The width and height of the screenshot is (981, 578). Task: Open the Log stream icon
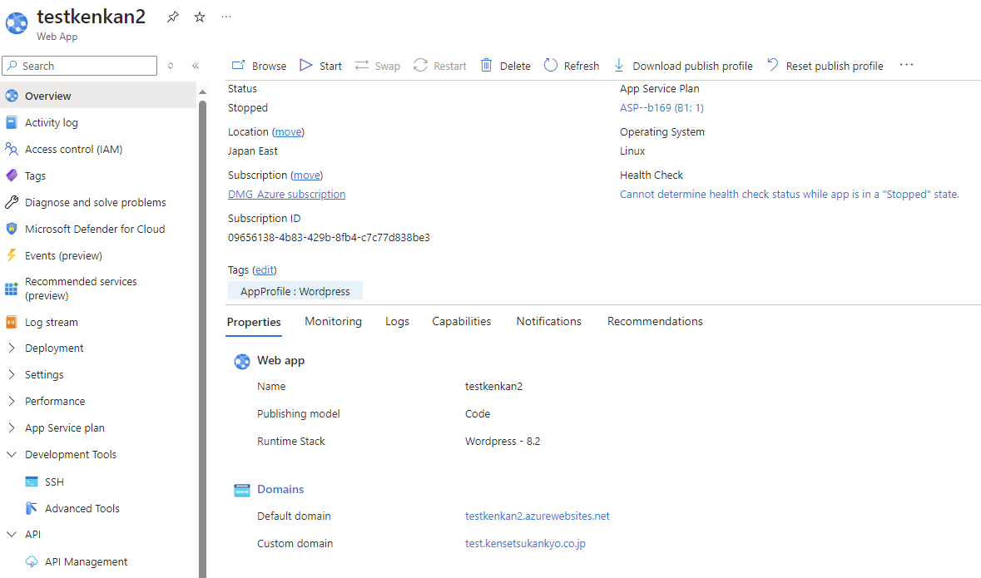[12, 322]
